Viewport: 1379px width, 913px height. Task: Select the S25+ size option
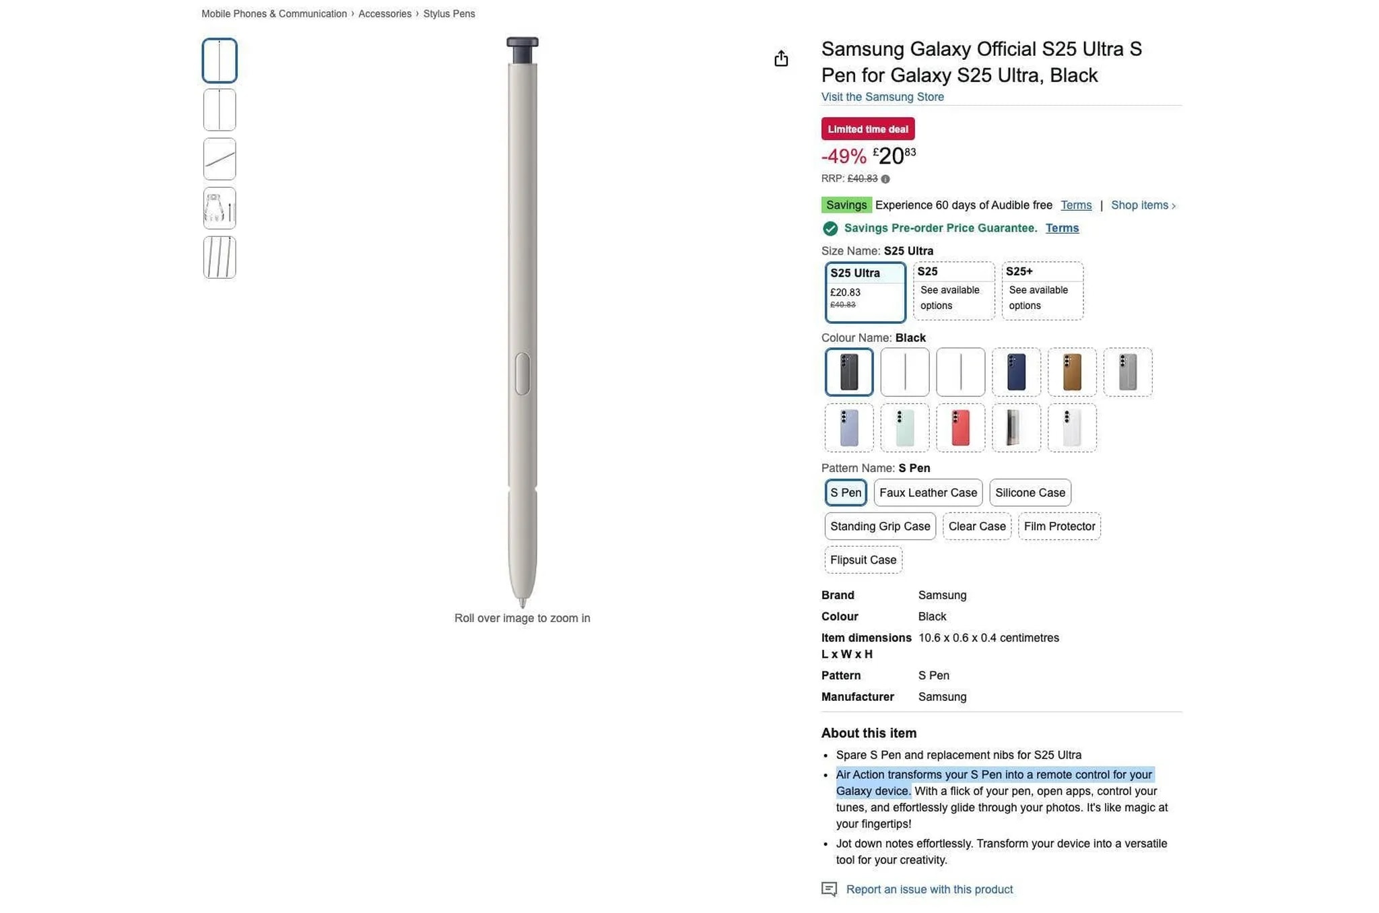click(x=1042, y=290)
